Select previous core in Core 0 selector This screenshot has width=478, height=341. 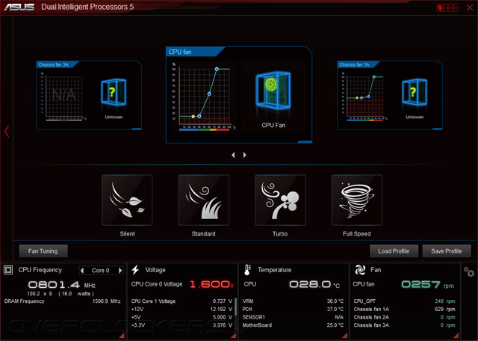click(81, 270)
